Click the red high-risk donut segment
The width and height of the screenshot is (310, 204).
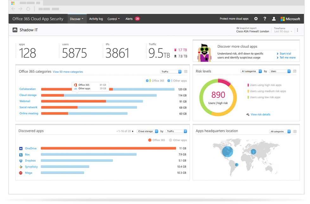pyautogui.click(x=225, y=81)
